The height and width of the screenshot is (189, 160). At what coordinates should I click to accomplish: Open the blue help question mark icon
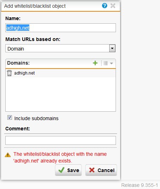click(x=105, y=6)
